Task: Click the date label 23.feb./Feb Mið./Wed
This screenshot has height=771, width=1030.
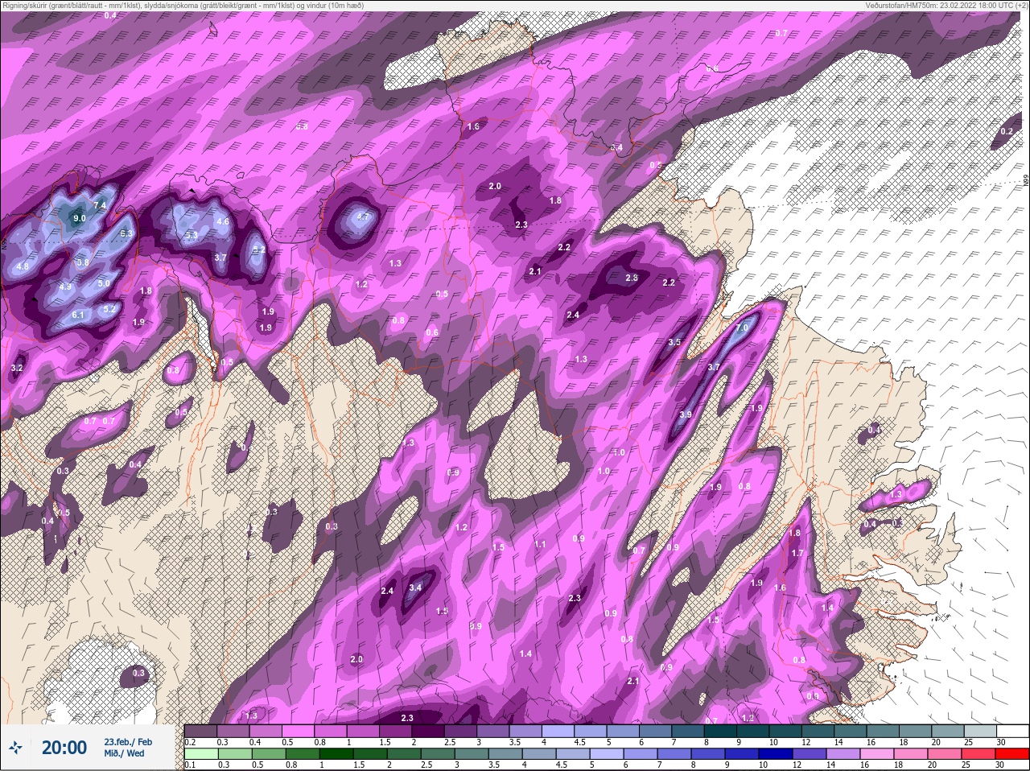Action: [x=127, y=748]
